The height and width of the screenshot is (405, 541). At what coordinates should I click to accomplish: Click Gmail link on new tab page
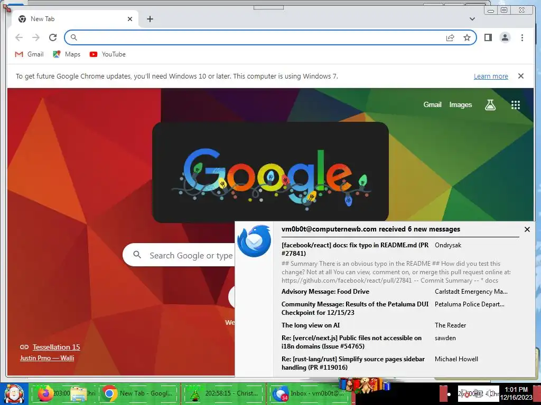[432, 105]
